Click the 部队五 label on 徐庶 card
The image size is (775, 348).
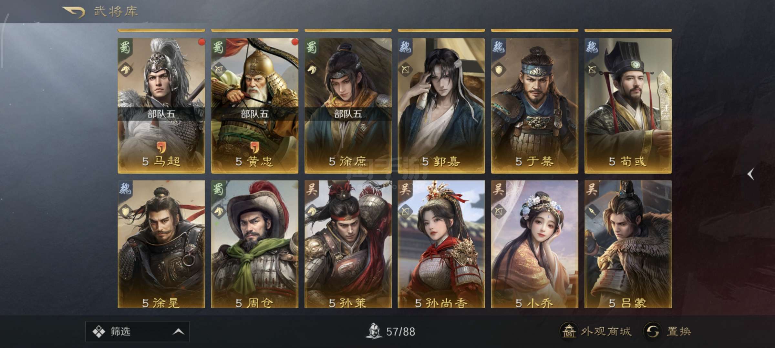pos(348,114)
